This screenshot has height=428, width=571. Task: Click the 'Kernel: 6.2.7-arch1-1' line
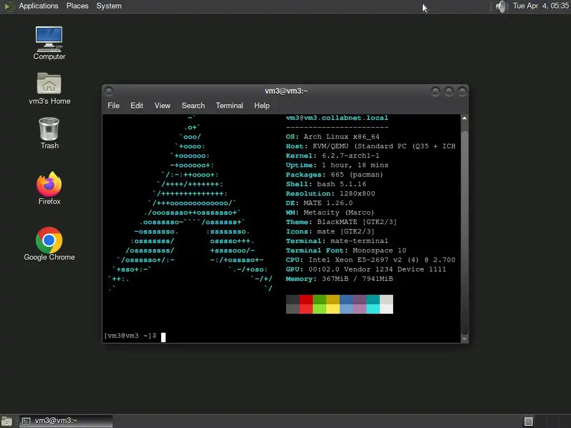(332, 156)
